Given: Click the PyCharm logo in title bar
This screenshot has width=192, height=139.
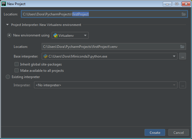Looking at the screenshot, I should (x=4, y=4).
